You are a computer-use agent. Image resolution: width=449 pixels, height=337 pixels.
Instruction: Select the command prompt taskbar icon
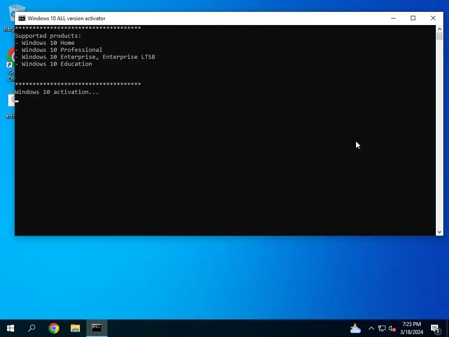(96, 328)
